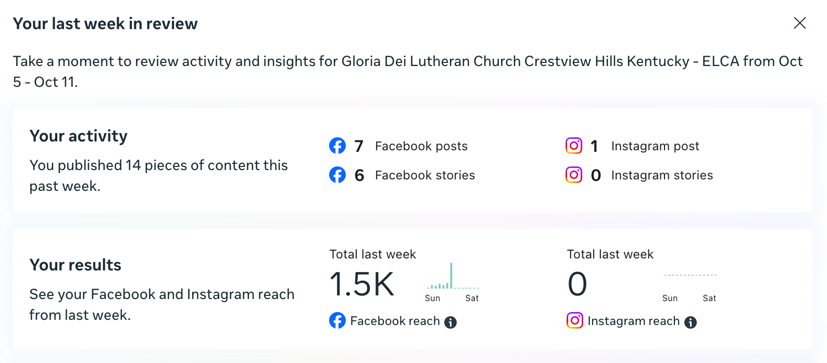Click the Instagram icon beside Instagram stories
Screen dimensions: 827x363
[574, 175]
